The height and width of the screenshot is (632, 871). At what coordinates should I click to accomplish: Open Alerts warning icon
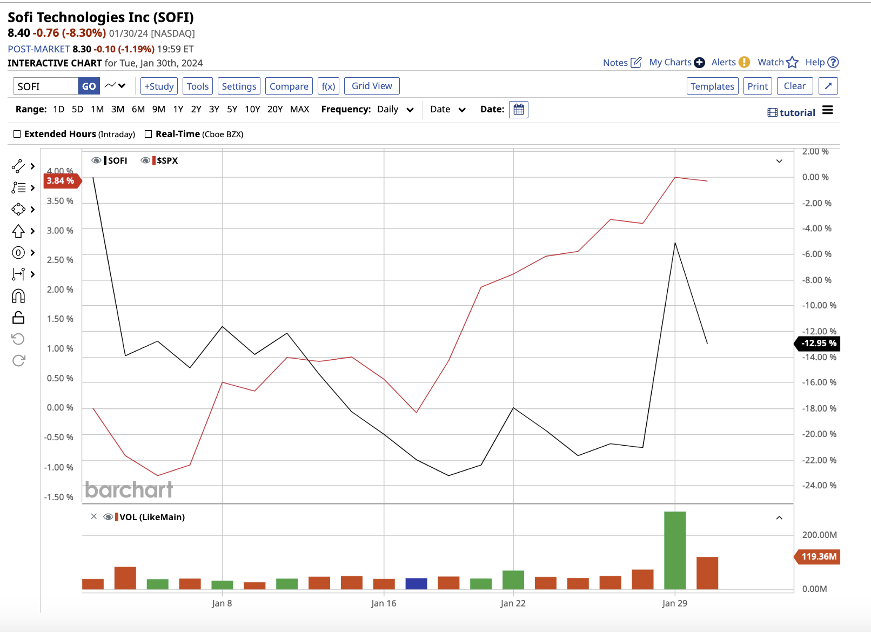click(744, 62)
